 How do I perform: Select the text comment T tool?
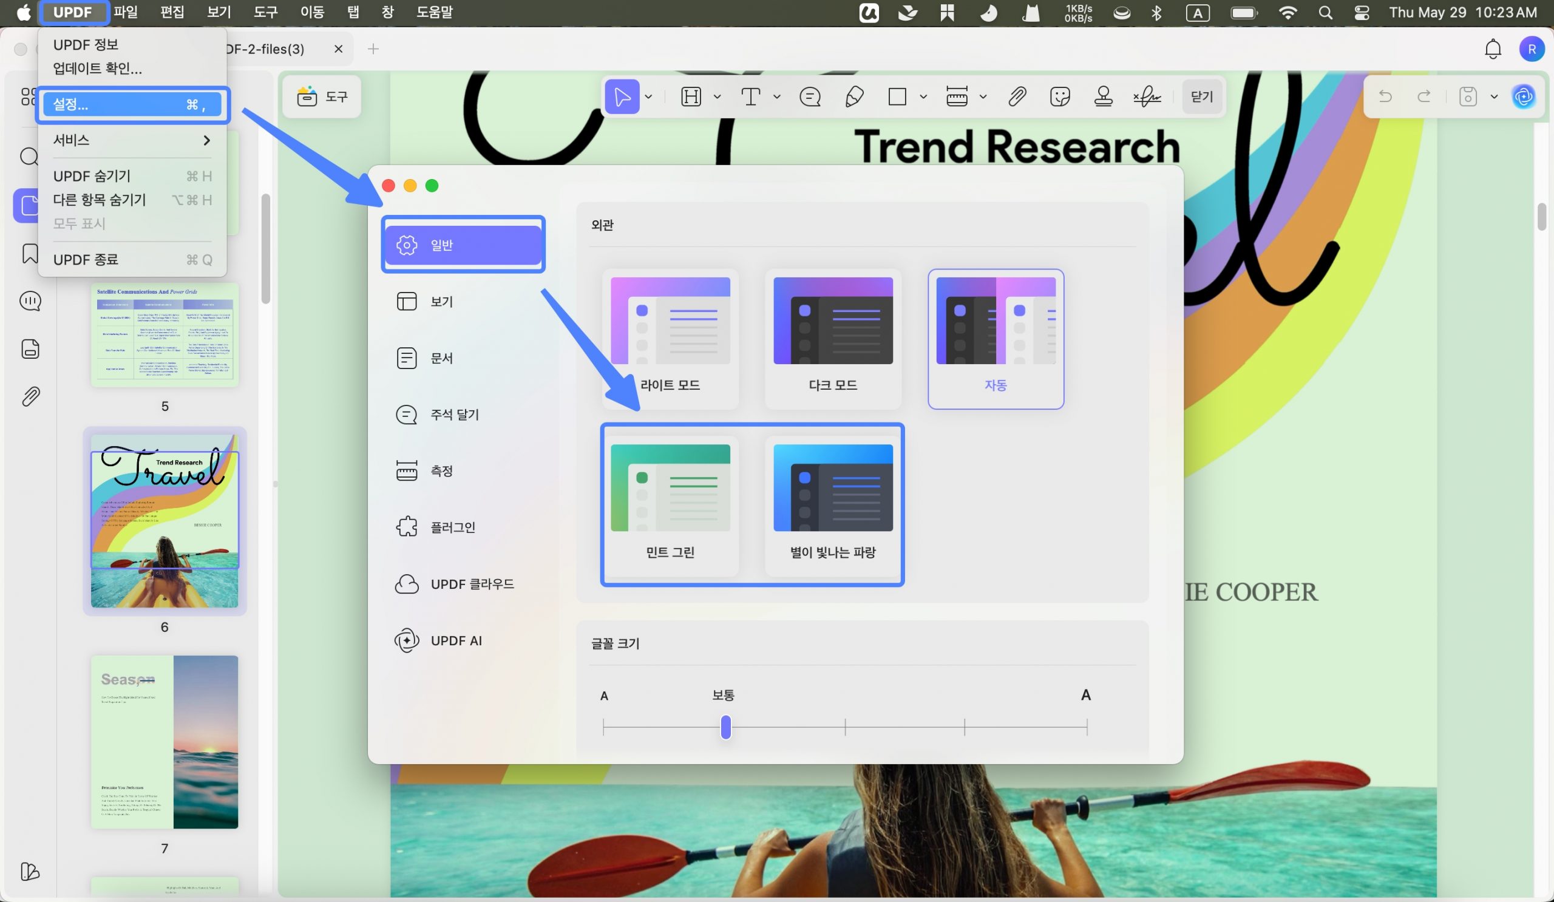pos(750,97)
